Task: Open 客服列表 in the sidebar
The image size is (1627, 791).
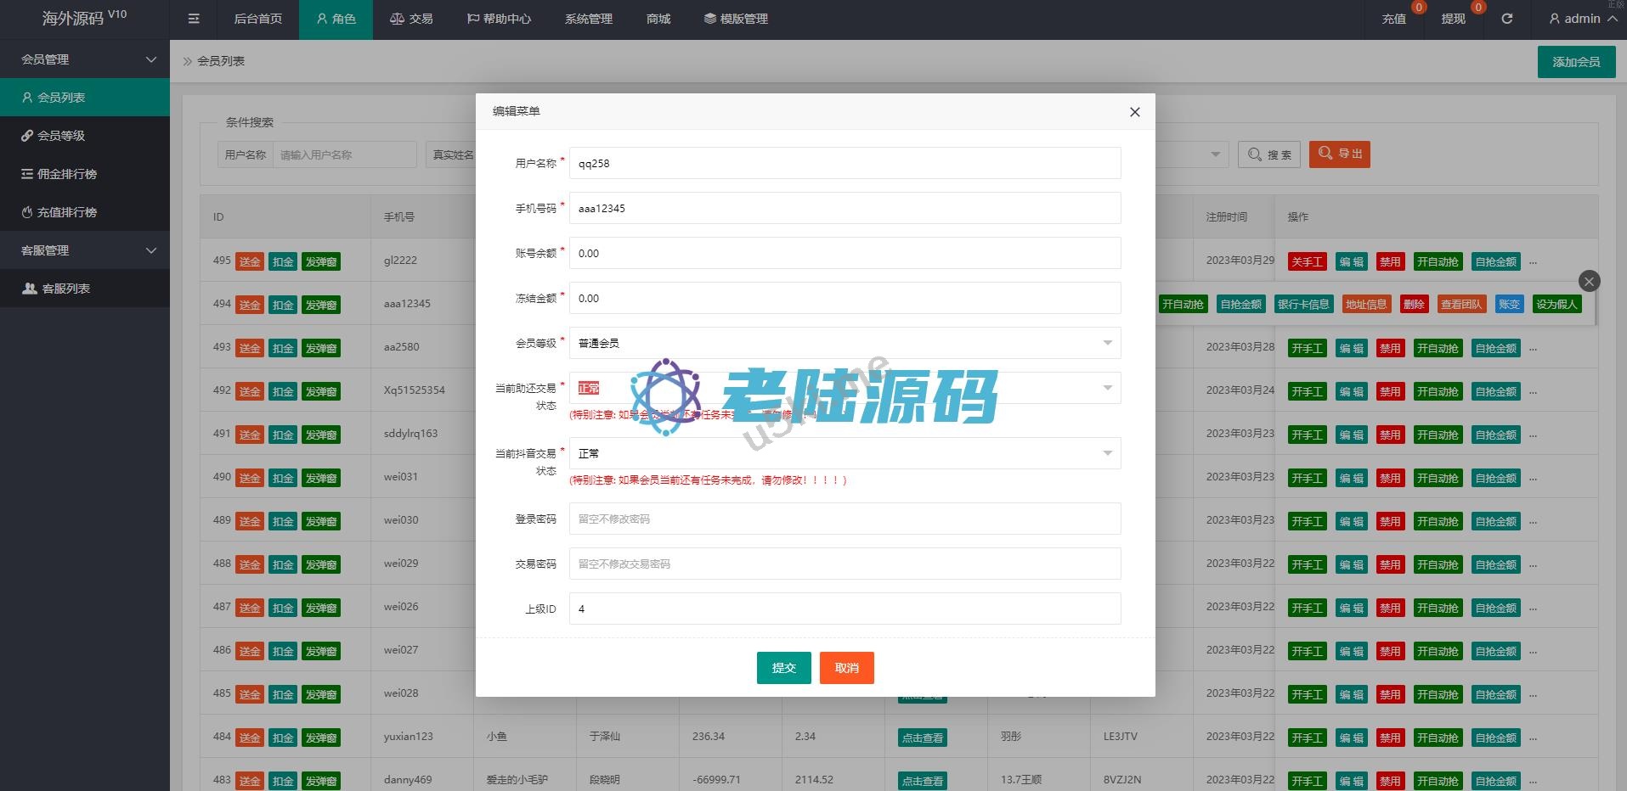Action: click(x=65, y=289)
